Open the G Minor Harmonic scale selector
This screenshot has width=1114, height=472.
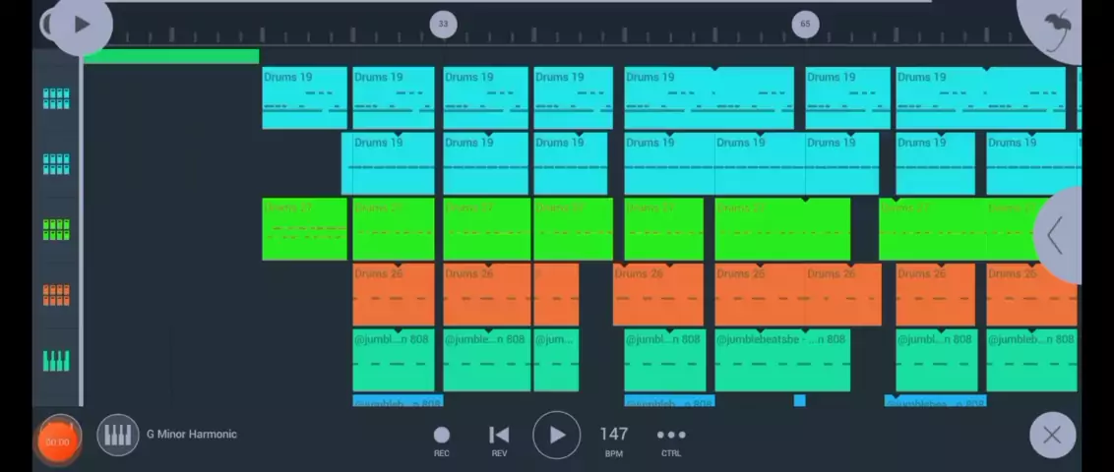[192, 434]
